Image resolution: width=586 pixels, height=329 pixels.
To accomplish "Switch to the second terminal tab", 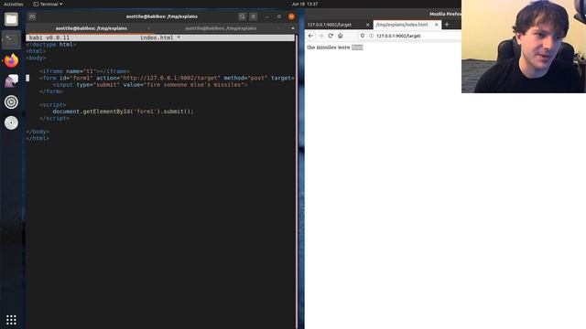I will pos(221,28).
